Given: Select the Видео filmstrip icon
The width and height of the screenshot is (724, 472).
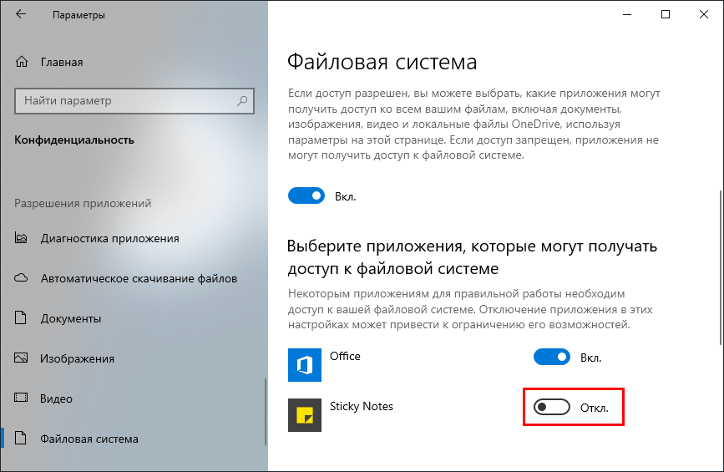Looking at the screenshot, I should pyautogui.click(x=21, y=398).
